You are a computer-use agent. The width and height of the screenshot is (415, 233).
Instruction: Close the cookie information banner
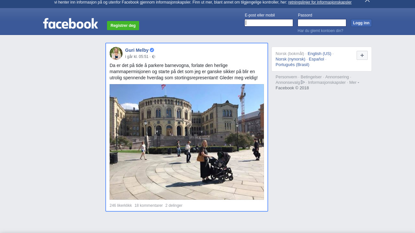click(367, 1)
